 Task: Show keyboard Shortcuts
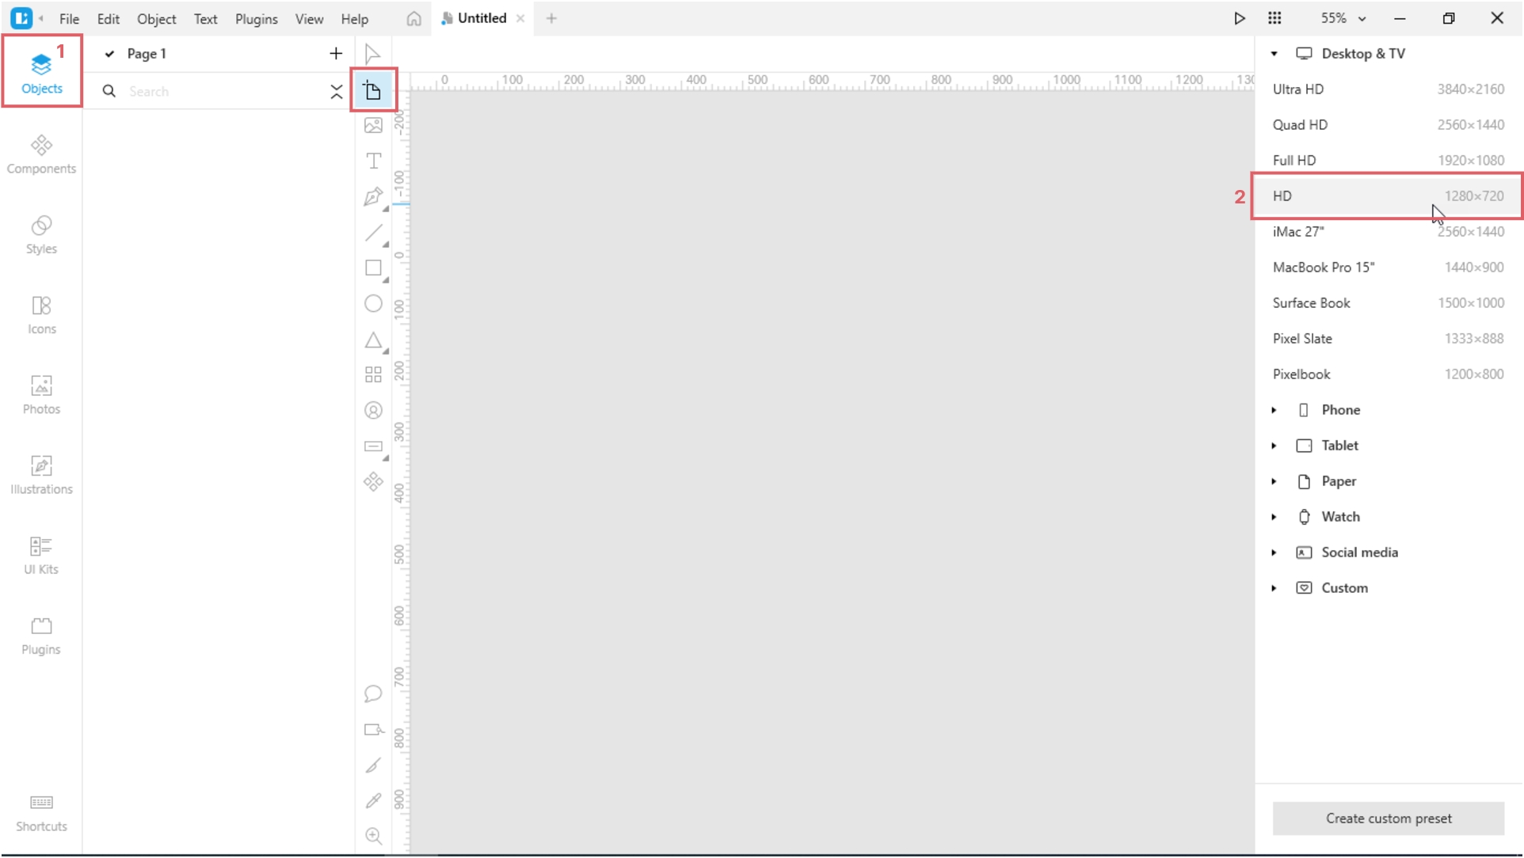point(41,813)
